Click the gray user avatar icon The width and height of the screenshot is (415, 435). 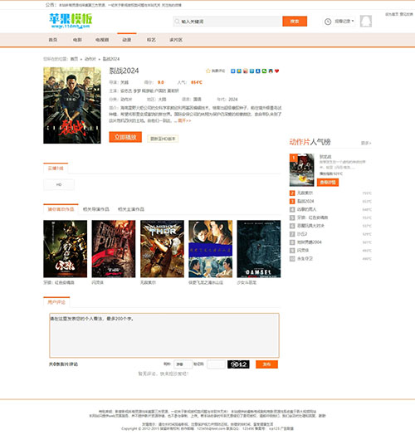pyautogui.click(x=366, y=22)
